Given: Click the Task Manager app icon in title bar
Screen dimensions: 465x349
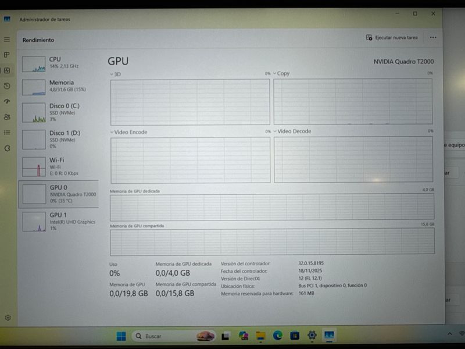Looking at the screenshot, I should [x=7, y=19].
